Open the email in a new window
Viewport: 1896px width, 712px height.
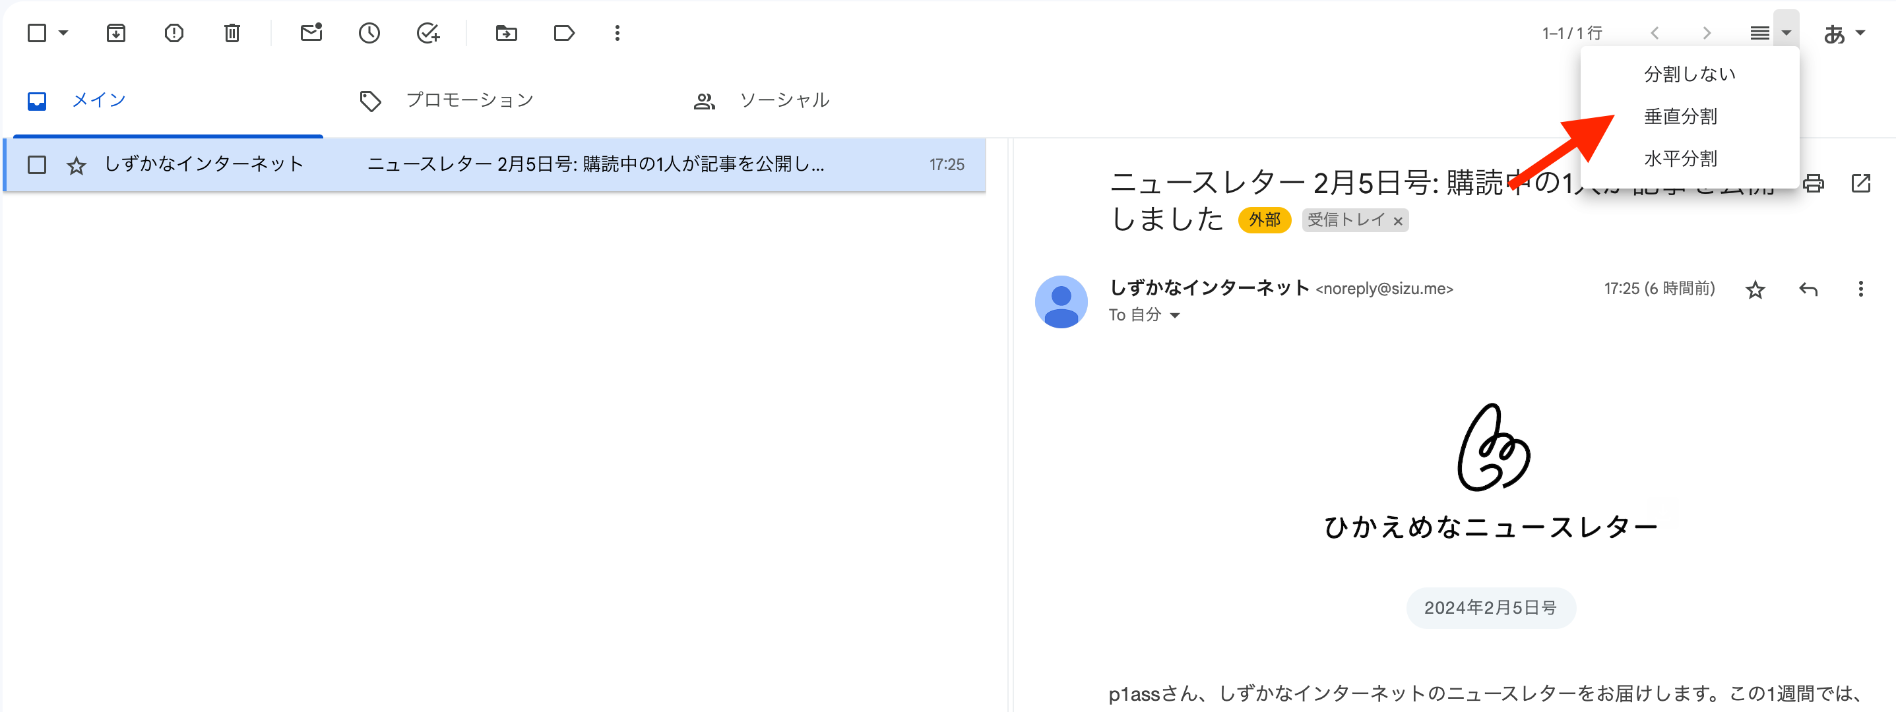click(1863, 183)
